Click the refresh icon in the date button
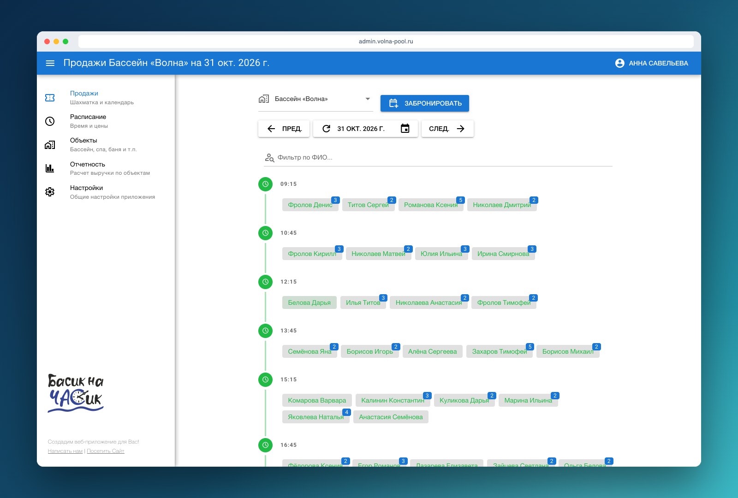 [x=326, y=129]
